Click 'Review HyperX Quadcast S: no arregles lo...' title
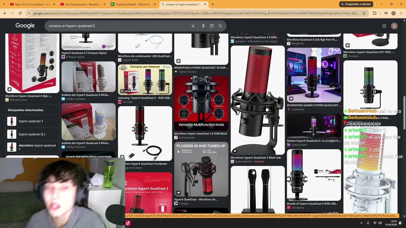This screenshot has width=406, height=228. (x=314, y=141)
